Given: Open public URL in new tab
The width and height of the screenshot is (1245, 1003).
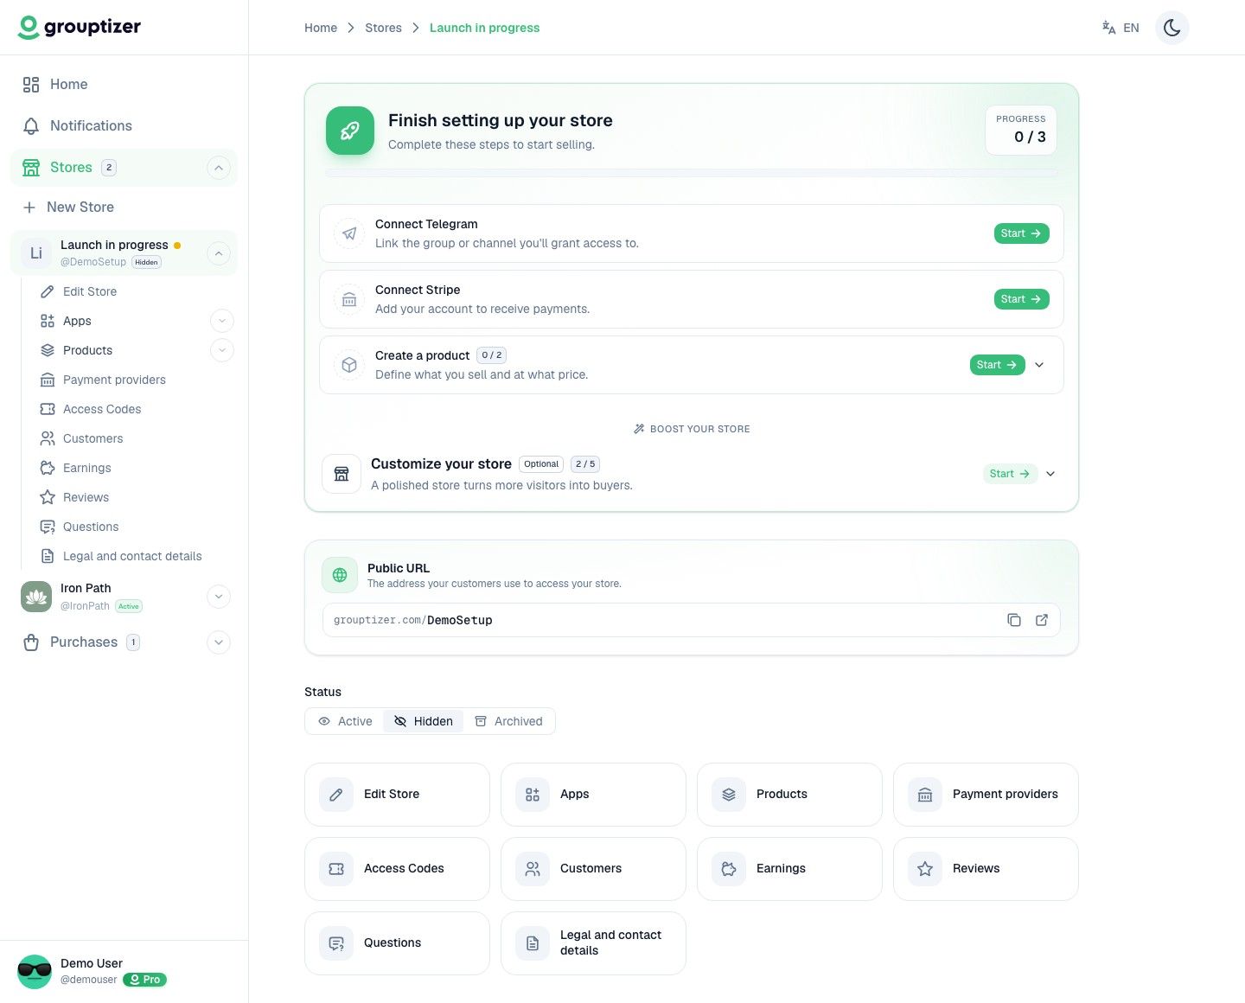Looking at the screenshot, I should (1042, 620).
